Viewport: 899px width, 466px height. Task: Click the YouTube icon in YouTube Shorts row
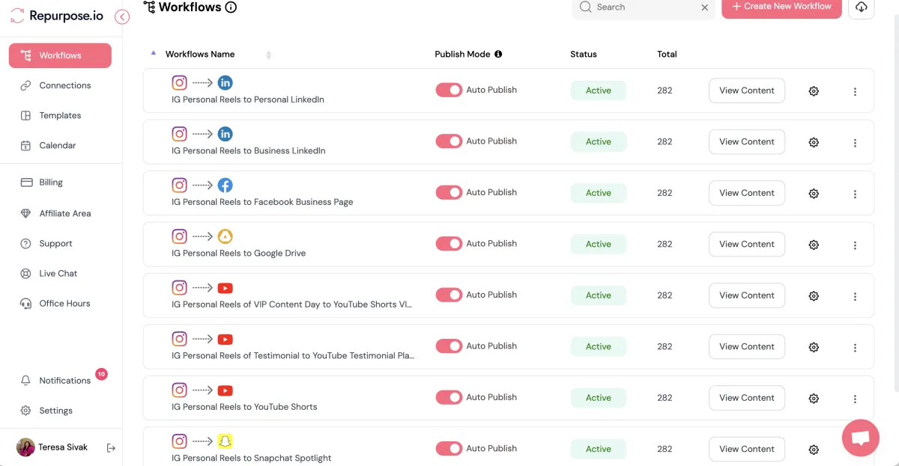(x=225, y=390)
